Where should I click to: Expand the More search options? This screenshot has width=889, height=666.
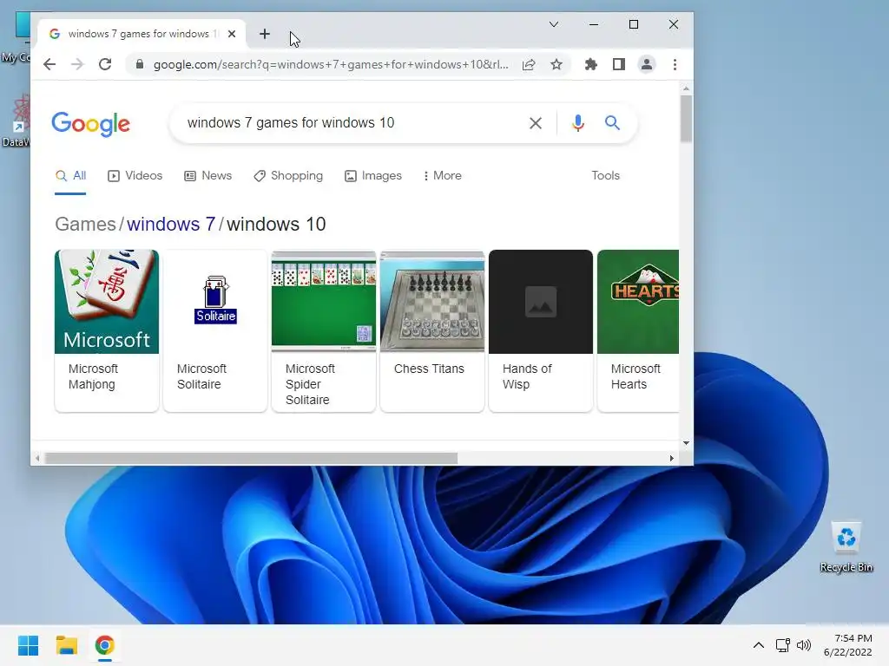442,175
